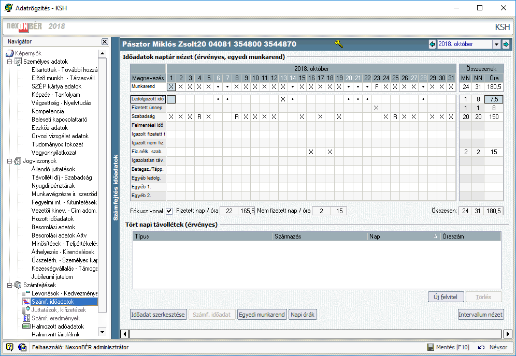This screenshot has height=356, width=516.
Task: Click the globe icon in status bar
Action: click(22, 347)
